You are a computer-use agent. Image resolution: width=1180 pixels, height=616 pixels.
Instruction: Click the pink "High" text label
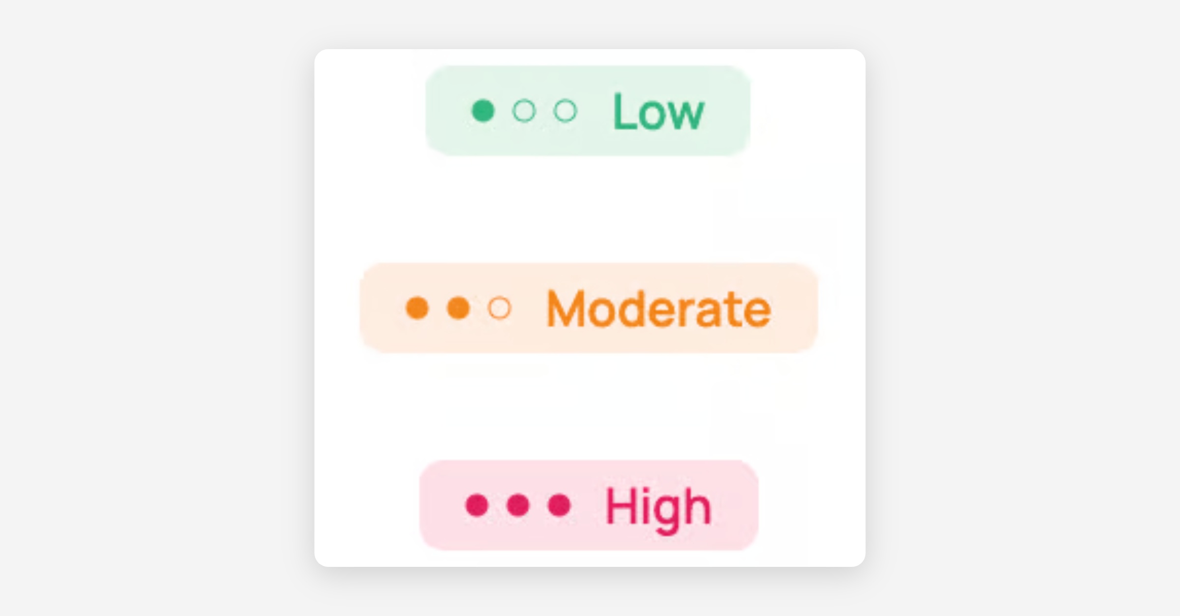pyautogui.click(x=658, y=507)
